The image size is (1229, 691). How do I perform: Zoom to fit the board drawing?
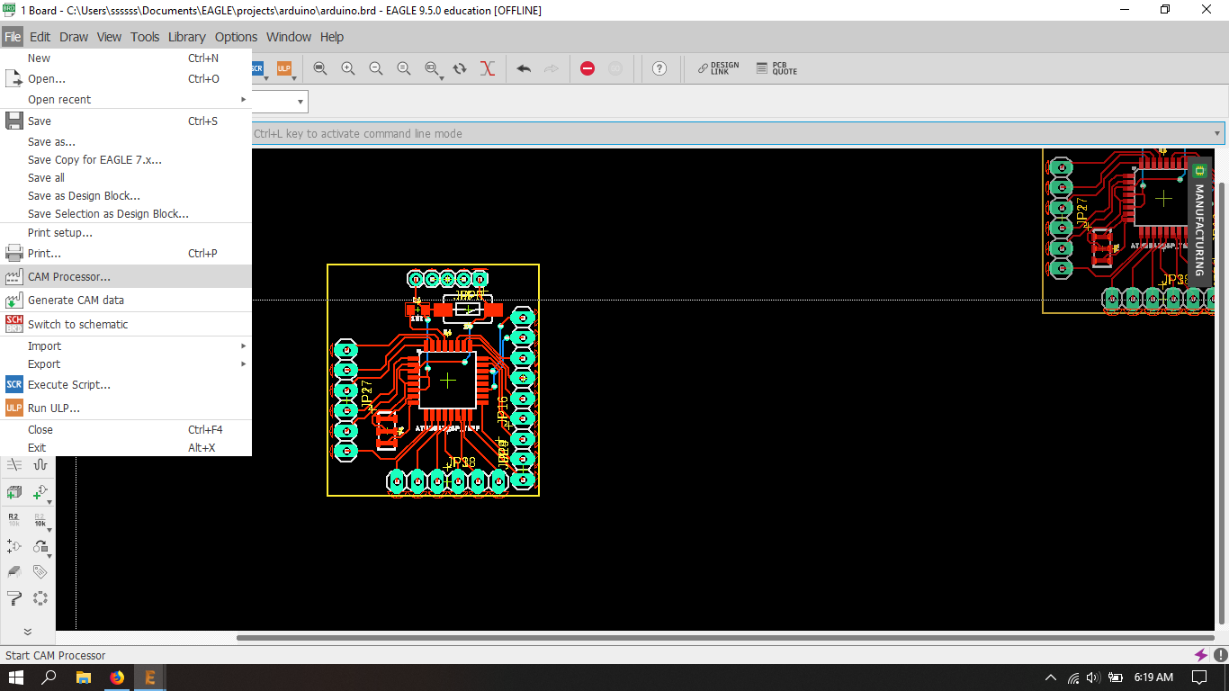(320, 68)
